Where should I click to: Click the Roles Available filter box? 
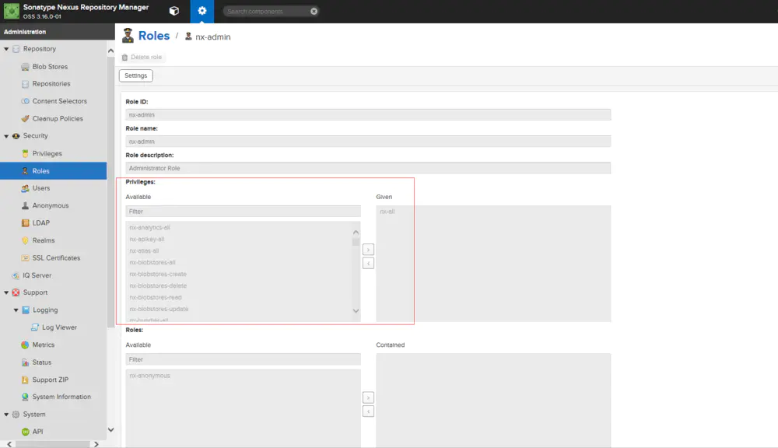(x=243, y=359)
